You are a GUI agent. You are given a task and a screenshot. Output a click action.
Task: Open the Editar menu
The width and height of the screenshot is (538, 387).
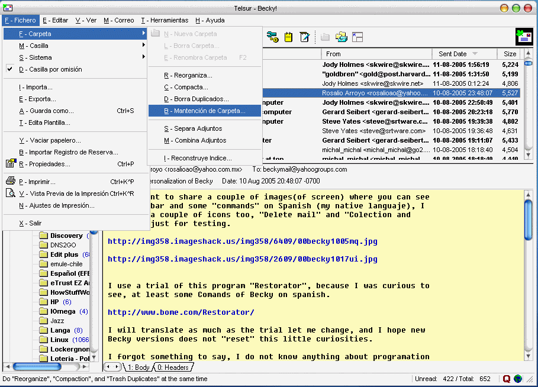56,20
